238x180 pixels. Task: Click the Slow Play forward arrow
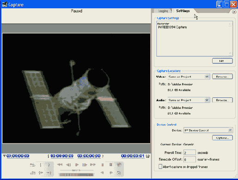(x=111, y=173)
